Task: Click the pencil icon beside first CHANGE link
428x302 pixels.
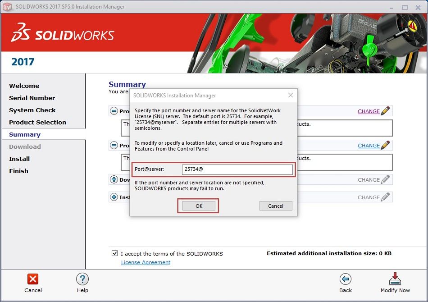Action: click(x=385, y=111)
